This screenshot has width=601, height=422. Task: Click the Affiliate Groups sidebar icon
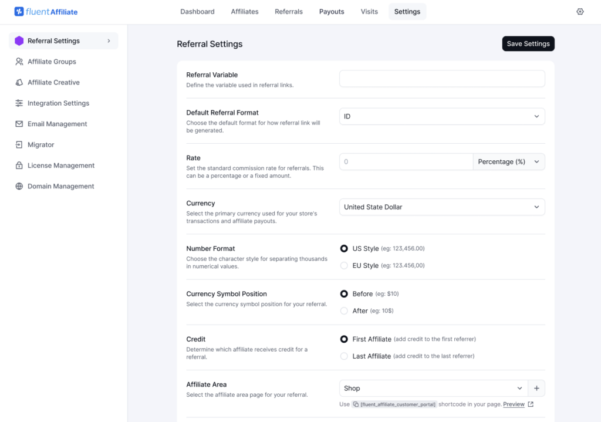19,62
